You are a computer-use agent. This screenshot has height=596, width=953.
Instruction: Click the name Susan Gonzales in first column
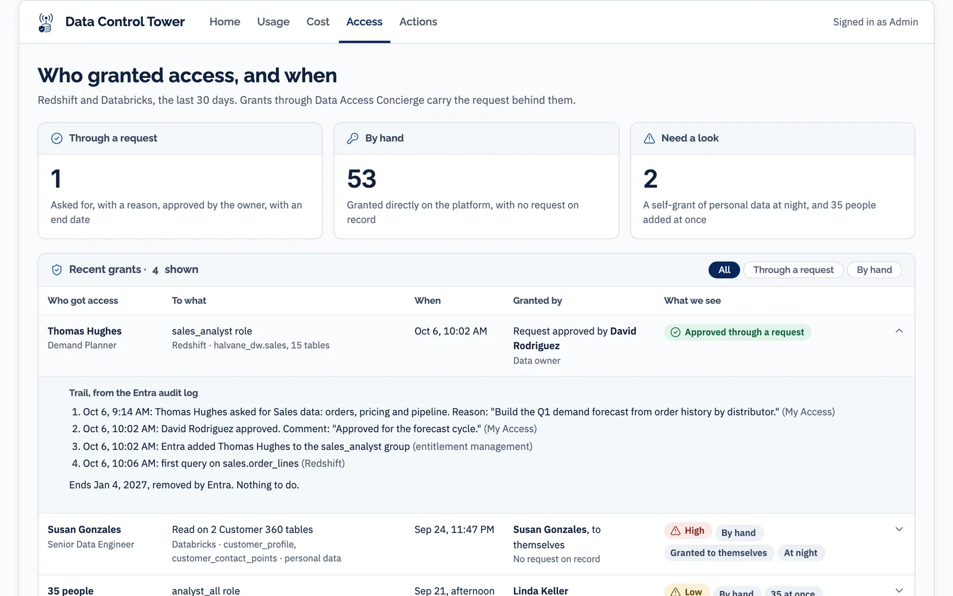84,530
